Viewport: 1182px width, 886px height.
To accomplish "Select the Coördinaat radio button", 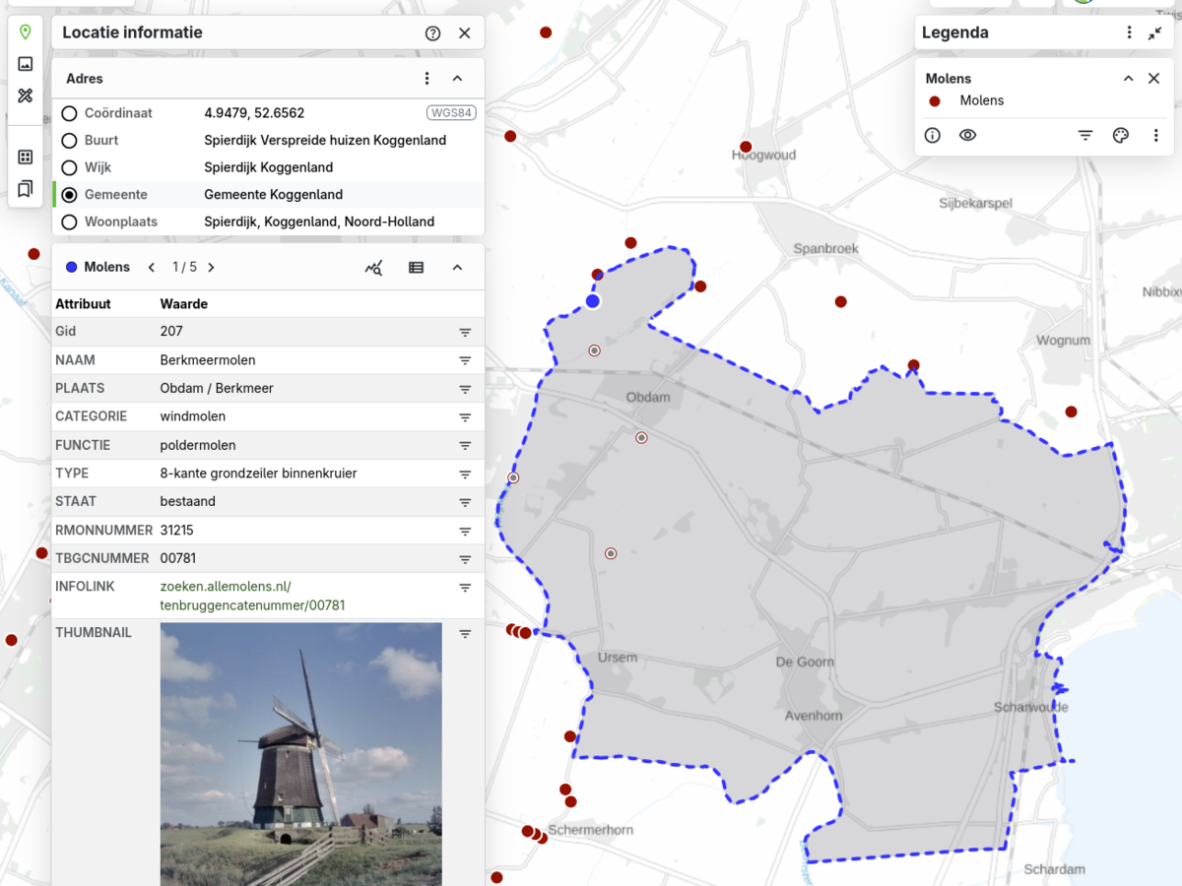I will tap(69, 113).
